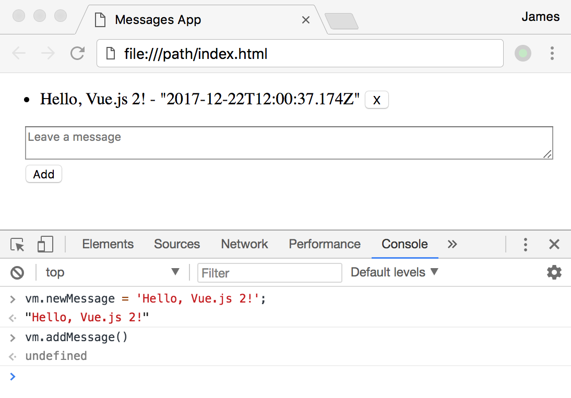Expand the 'top' execution context dropdown
This screenshot has width=571, height=398.
click(x=112, y=272)
